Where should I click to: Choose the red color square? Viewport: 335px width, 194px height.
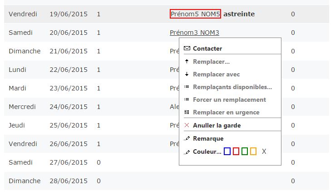coord(236,151)
